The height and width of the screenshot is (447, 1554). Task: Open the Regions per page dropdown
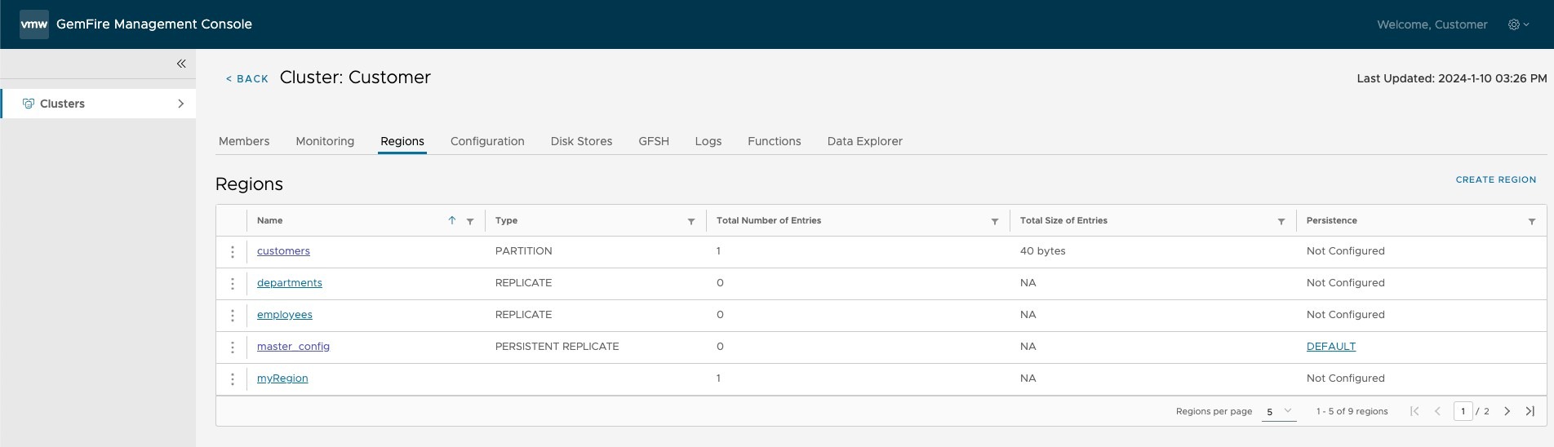pyautogui.click(x=1279, y=411)
